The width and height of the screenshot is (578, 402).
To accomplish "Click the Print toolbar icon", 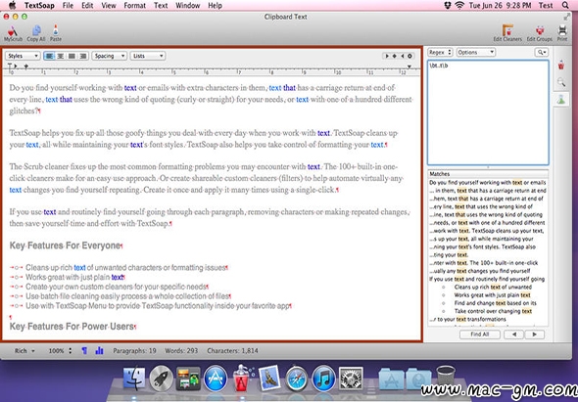I will click(x=562, y=33).
